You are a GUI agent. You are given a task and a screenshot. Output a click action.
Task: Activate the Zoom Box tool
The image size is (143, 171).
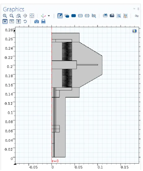pyautogui.click(x=18, y=16)
